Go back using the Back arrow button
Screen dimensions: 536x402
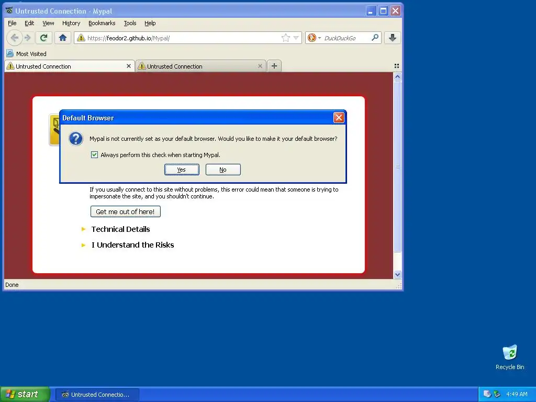point(14,38)
